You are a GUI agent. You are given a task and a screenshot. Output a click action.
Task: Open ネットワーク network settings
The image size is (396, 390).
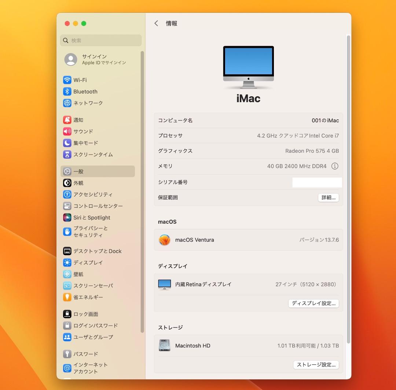pyautogui.click(x=88, y=103)
